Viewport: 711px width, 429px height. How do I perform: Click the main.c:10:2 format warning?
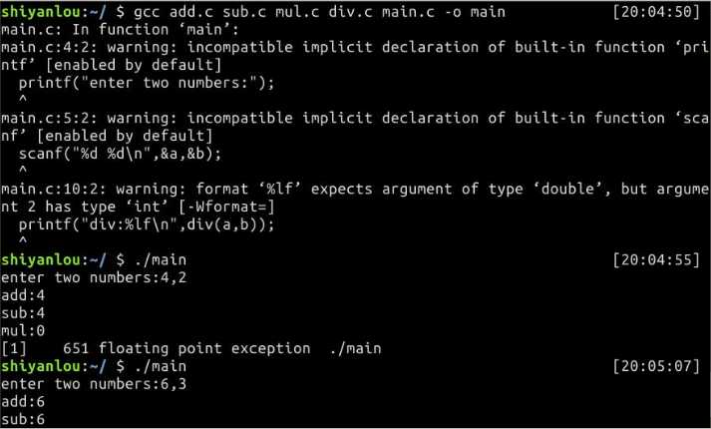point(355,198)
